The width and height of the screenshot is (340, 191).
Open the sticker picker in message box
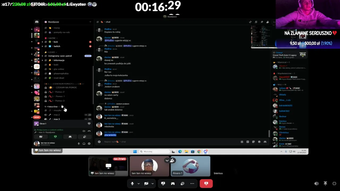click(253, 142)
